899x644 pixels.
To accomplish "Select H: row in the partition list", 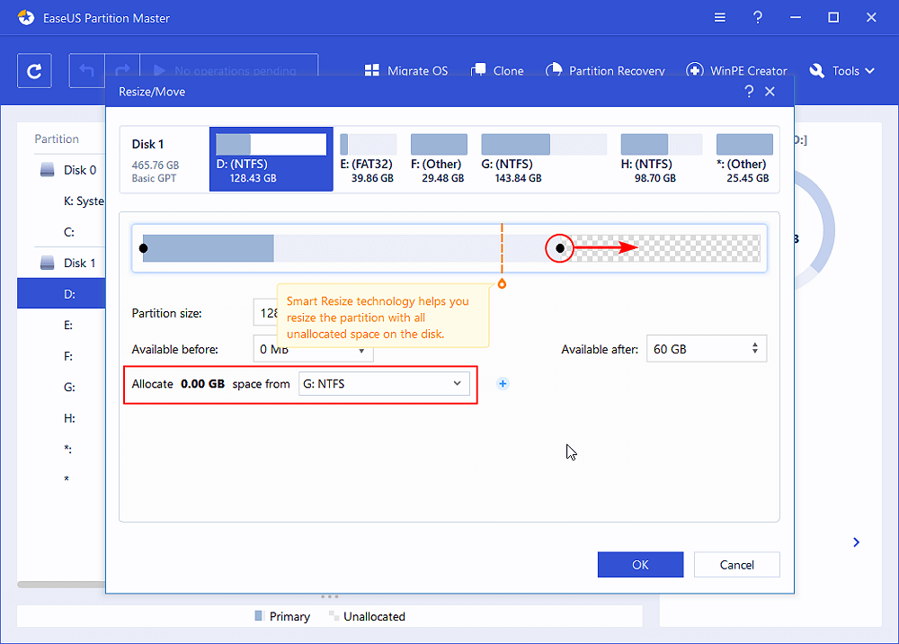I will pos(69,418).
